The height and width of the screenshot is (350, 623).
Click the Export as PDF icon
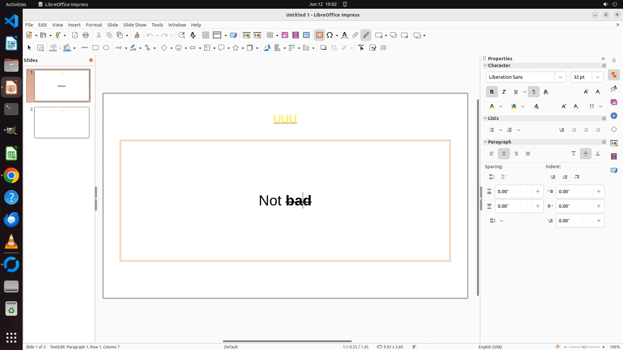click(x=75, y=35)
